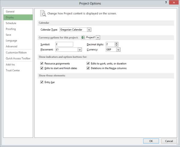Select Customize Ribbon in the sidebar
This screenshot has width=180, height=147.
tap(16, 53)
